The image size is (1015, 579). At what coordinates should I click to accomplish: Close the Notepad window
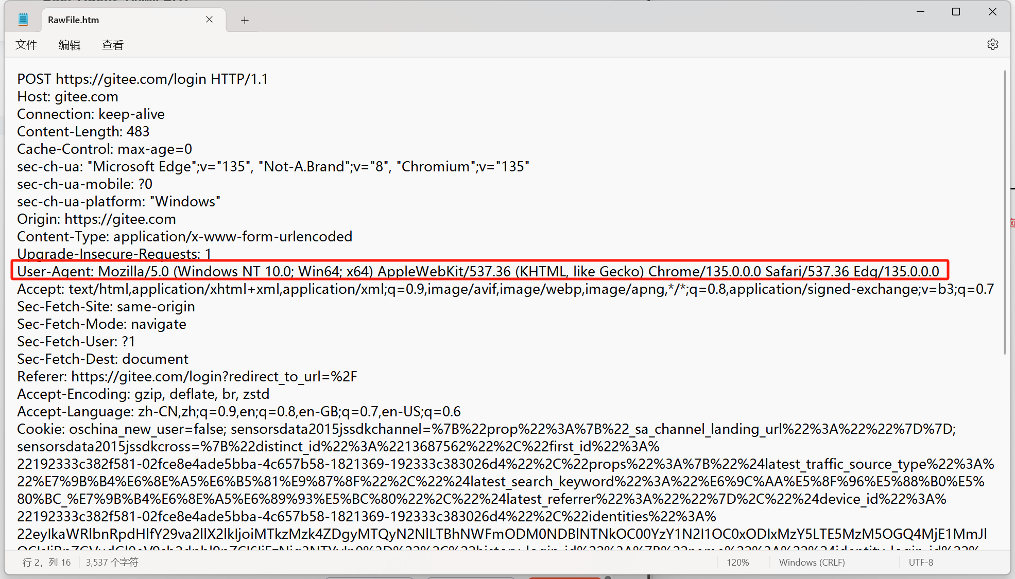(992, 11)
